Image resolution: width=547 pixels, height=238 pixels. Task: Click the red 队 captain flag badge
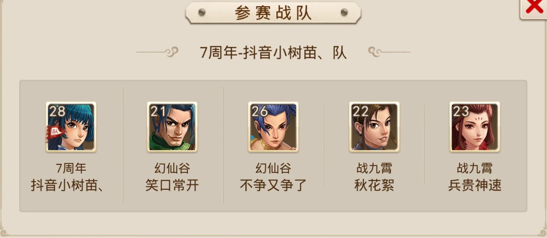click(53, 131)
